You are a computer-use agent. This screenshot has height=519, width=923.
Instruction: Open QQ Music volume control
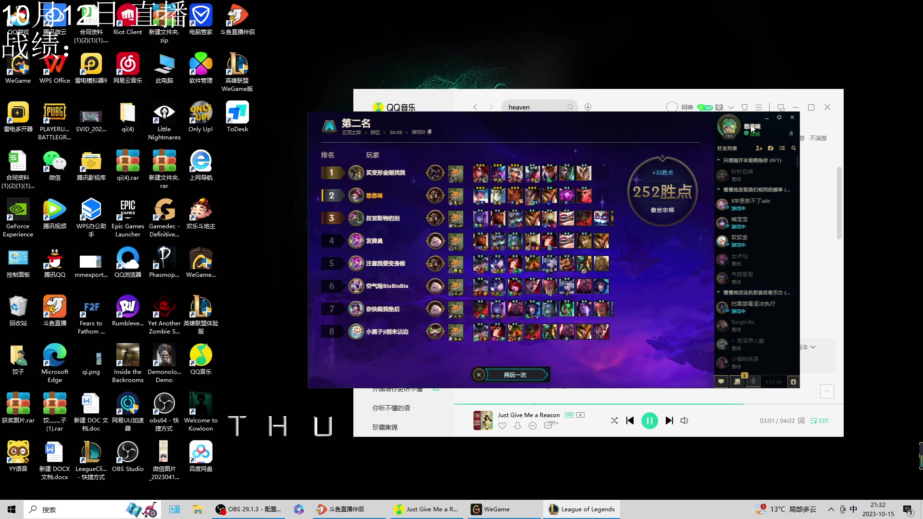pyautogui.click(x=685, y=420)
